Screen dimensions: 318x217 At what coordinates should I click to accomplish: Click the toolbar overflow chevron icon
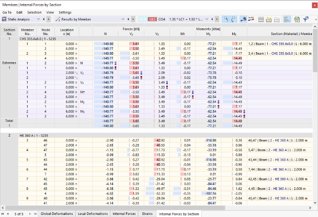[315, 20]
